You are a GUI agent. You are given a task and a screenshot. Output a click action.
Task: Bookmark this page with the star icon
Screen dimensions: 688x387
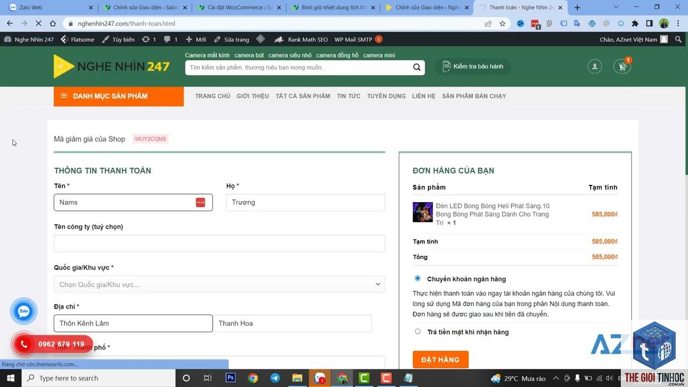pos(503,24)
